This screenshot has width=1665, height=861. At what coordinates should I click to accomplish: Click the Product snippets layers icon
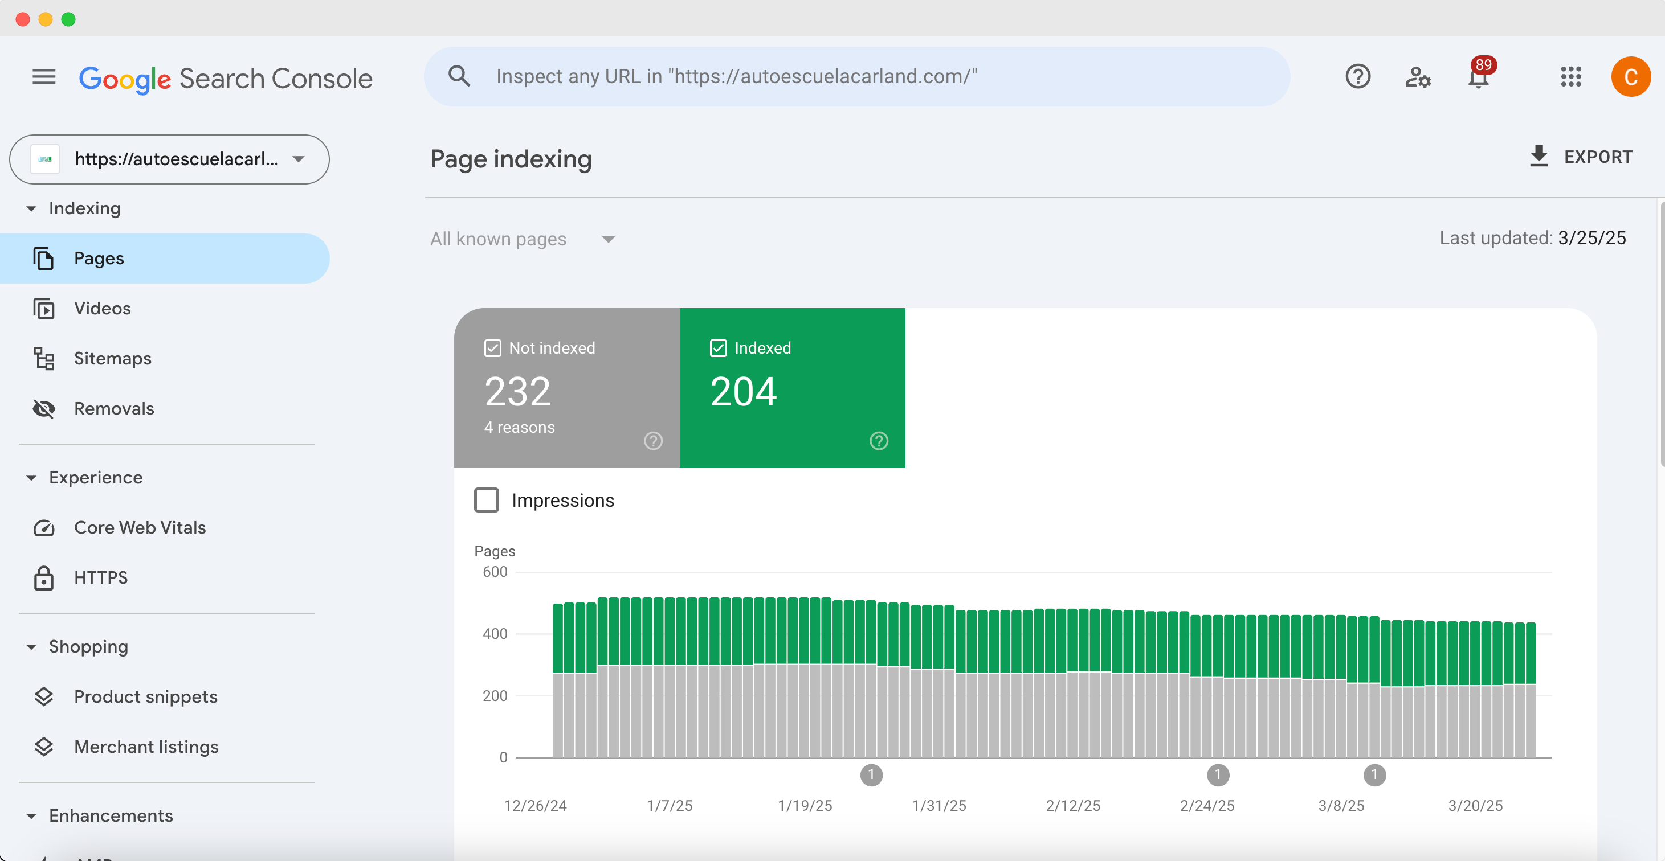point(43,697)
